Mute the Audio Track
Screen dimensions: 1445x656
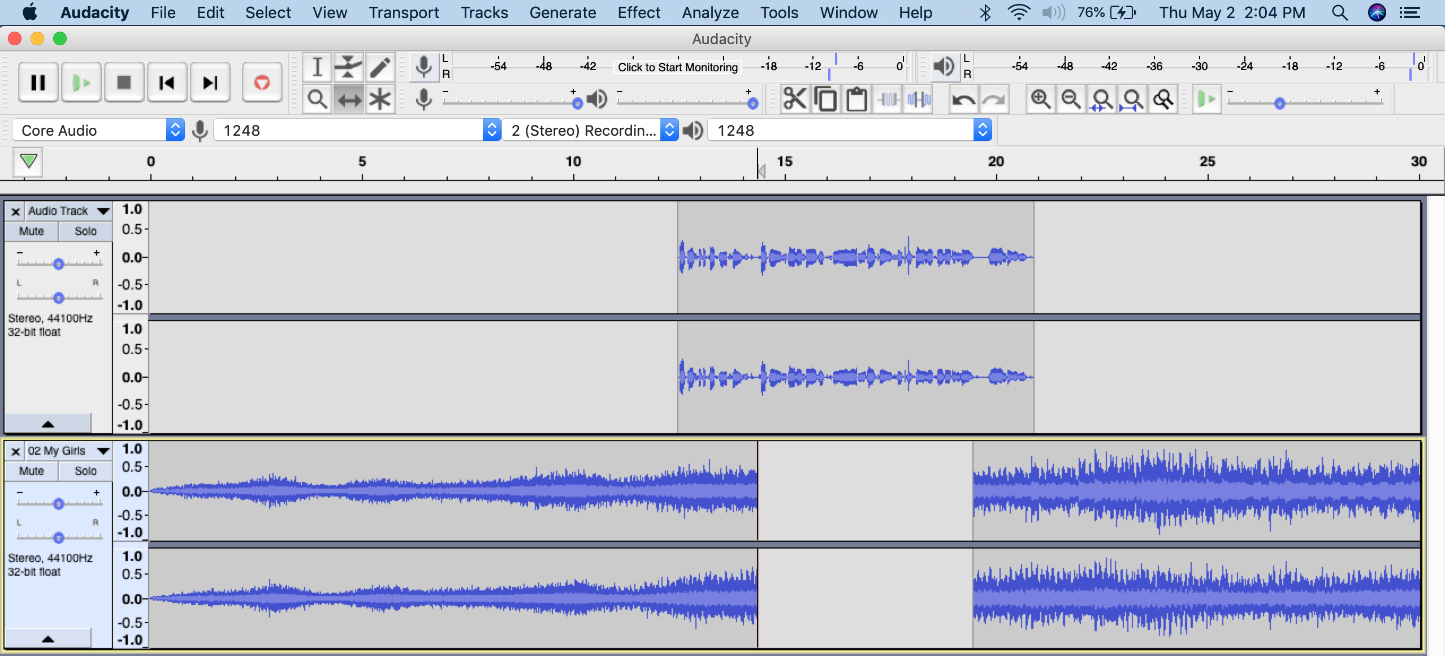[x=33, y=230]
